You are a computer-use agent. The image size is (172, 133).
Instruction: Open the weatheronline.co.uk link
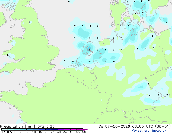point(149,131)
